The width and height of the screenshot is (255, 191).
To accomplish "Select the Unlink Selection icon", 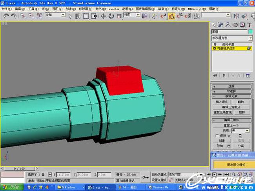I will (31, 16).
